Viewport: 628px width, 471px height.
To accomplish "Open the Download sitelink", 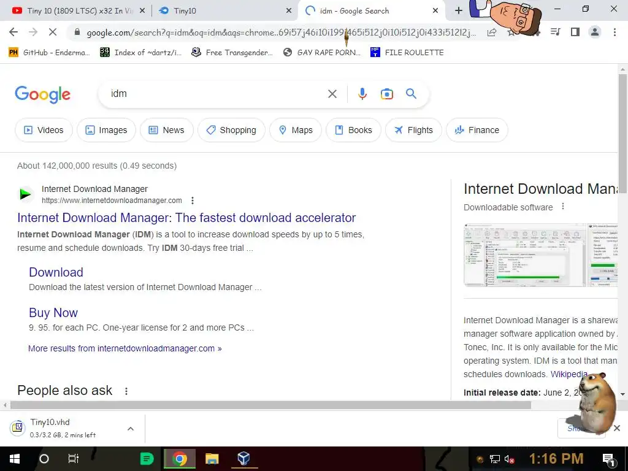I will pyautogui.click(x=56, y=272).
